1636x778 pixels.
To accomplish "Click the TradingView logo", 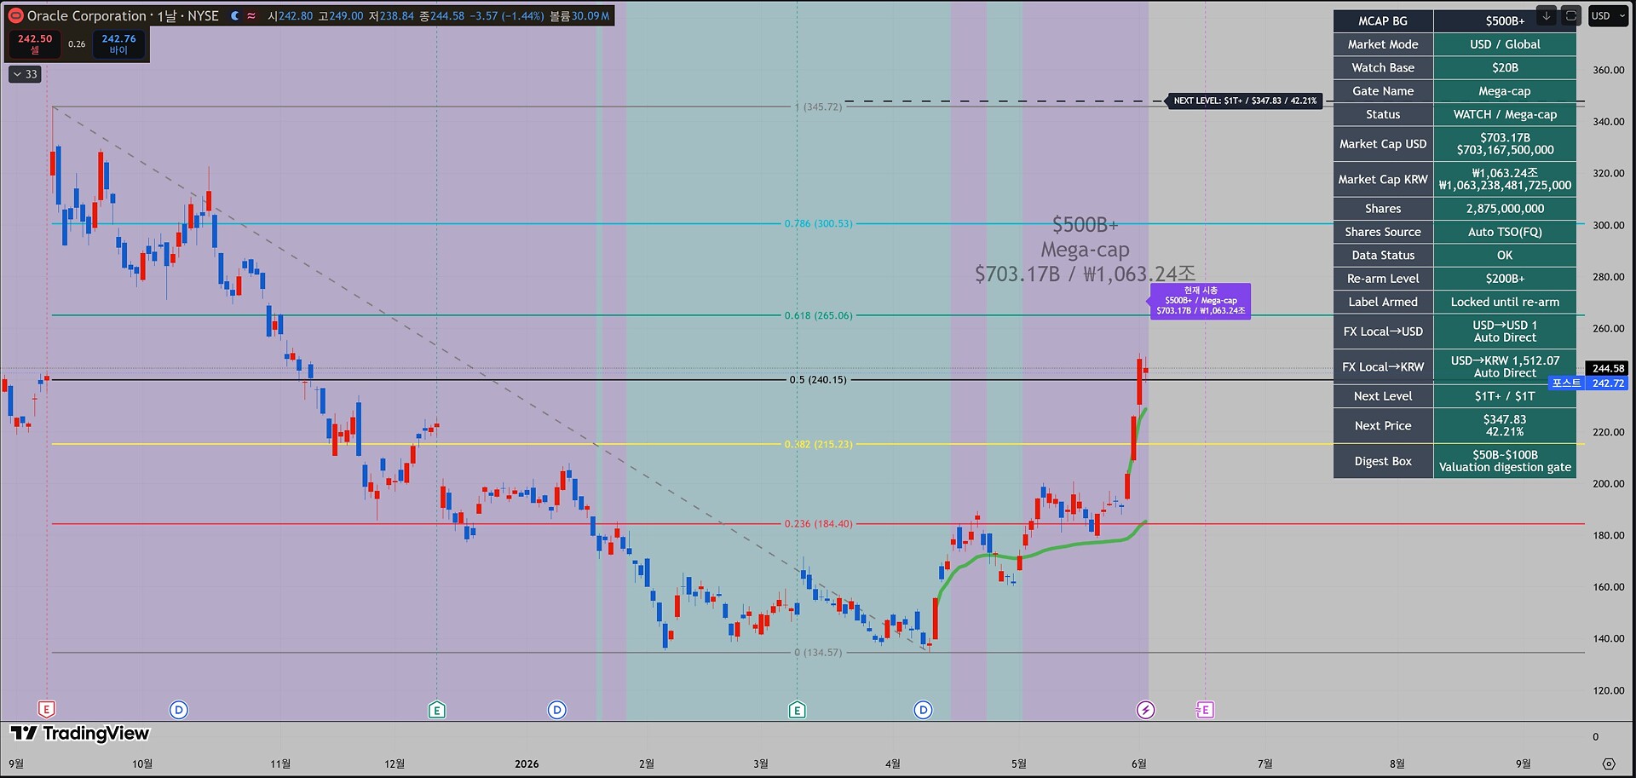I will (x=79, y=733).
